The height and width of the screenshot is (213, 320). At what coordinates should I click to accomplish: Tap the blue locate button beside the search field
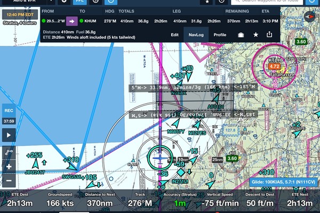coord(313,1)
